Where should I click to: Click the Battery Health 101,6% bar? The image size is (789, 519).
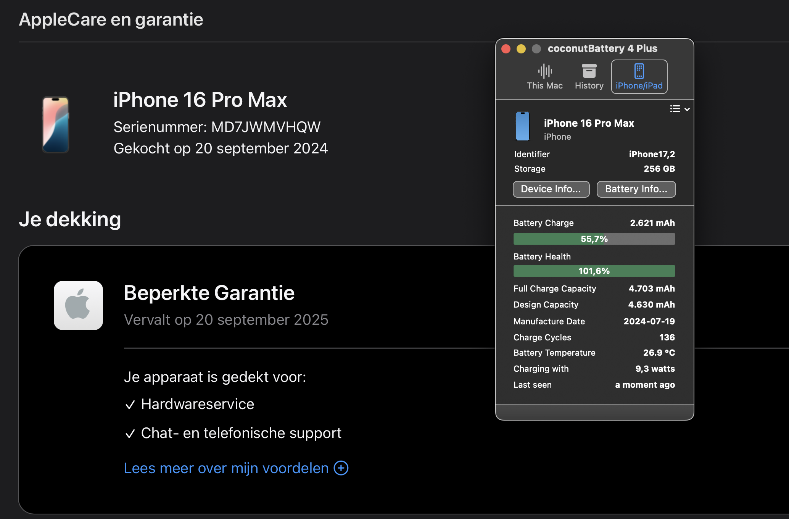(594, 271)
